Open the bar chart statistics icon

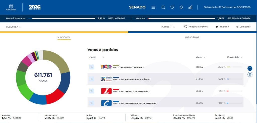click(190, 7)
